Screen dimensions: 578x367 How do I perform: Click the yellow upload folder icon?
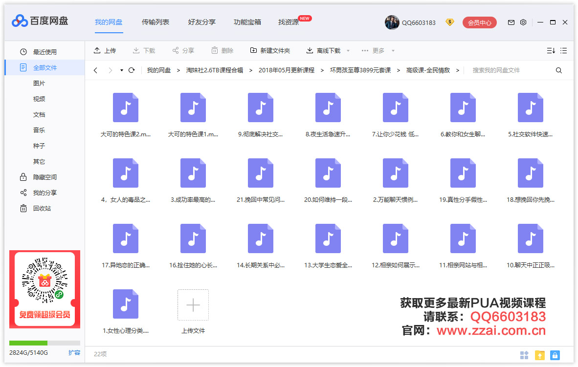click(540, 355)
